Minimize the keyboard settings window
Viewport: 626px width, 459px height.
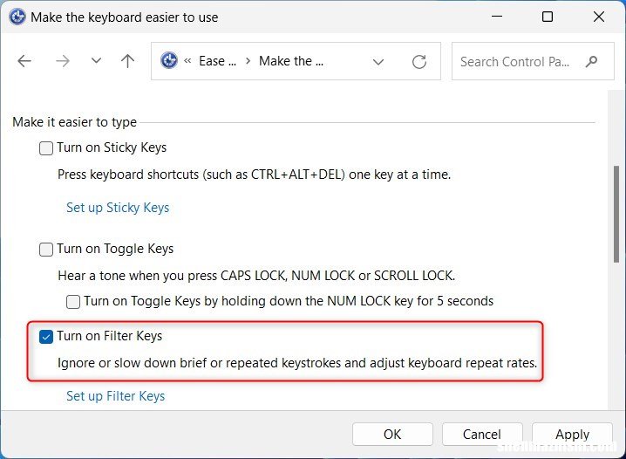[497, 17]
